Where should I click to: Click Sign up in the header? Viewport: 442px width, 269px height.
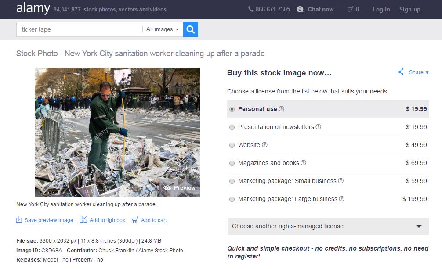pyautogui.click(x=409, y=9)
